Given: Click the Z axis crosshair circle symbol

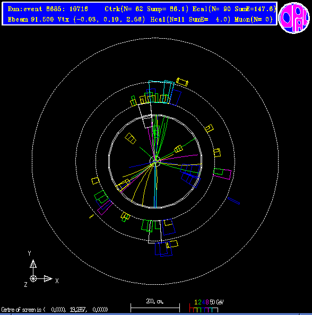Looking at the screenshot, I should tap(33, 278).
